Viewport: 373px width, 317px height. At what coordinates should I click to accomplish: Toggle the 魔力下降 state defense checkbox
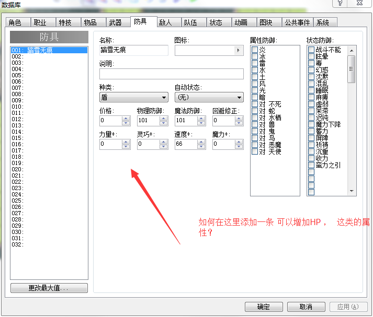pos(311,124)
